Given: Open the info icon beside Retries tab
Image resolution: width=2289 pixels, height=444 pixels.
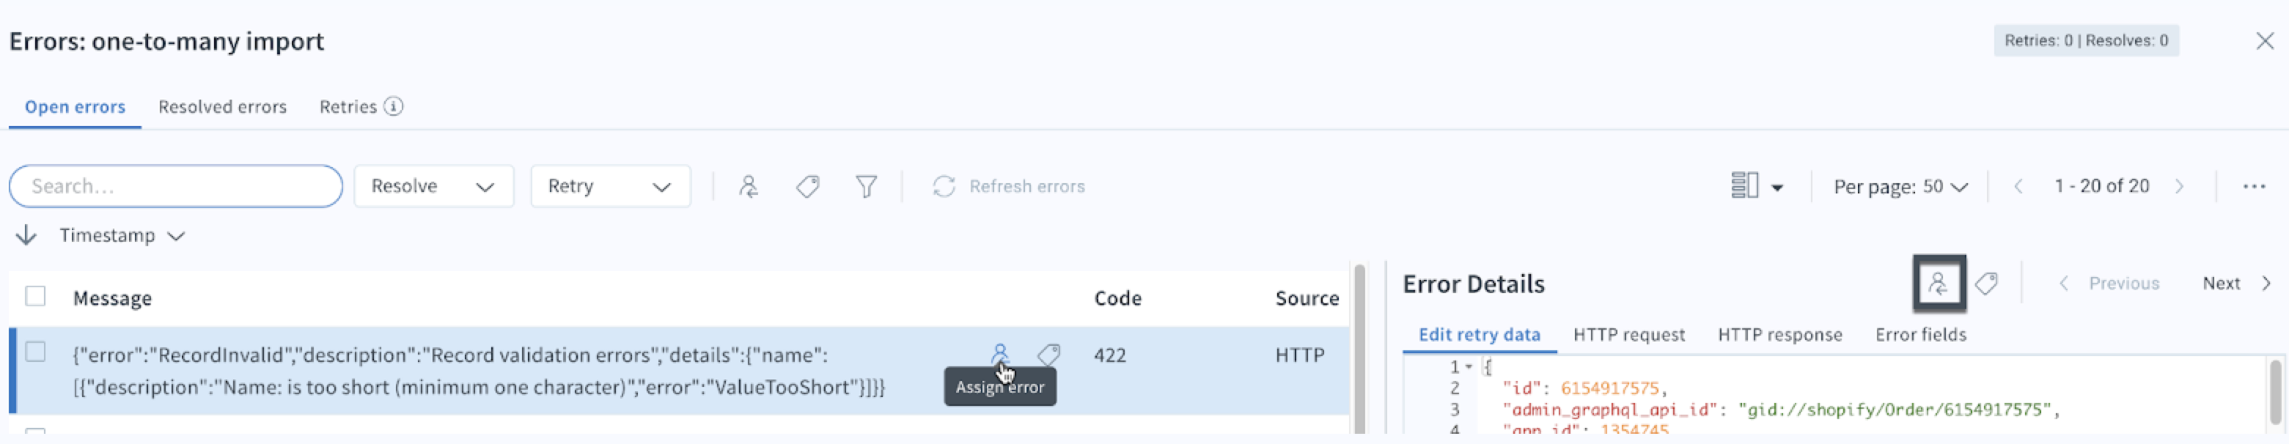Looking at the screenshot, I should point(389,106).
